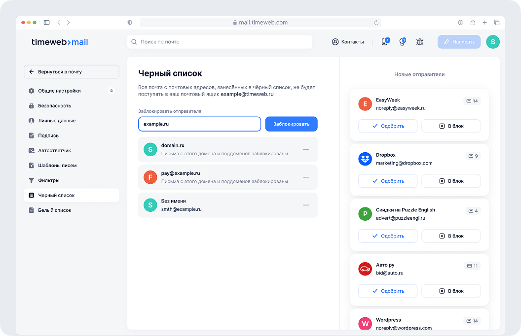Open three-dot menu for smth@example.ru
The height and width of the screenshot is (336, 521).
coord(306,205)
